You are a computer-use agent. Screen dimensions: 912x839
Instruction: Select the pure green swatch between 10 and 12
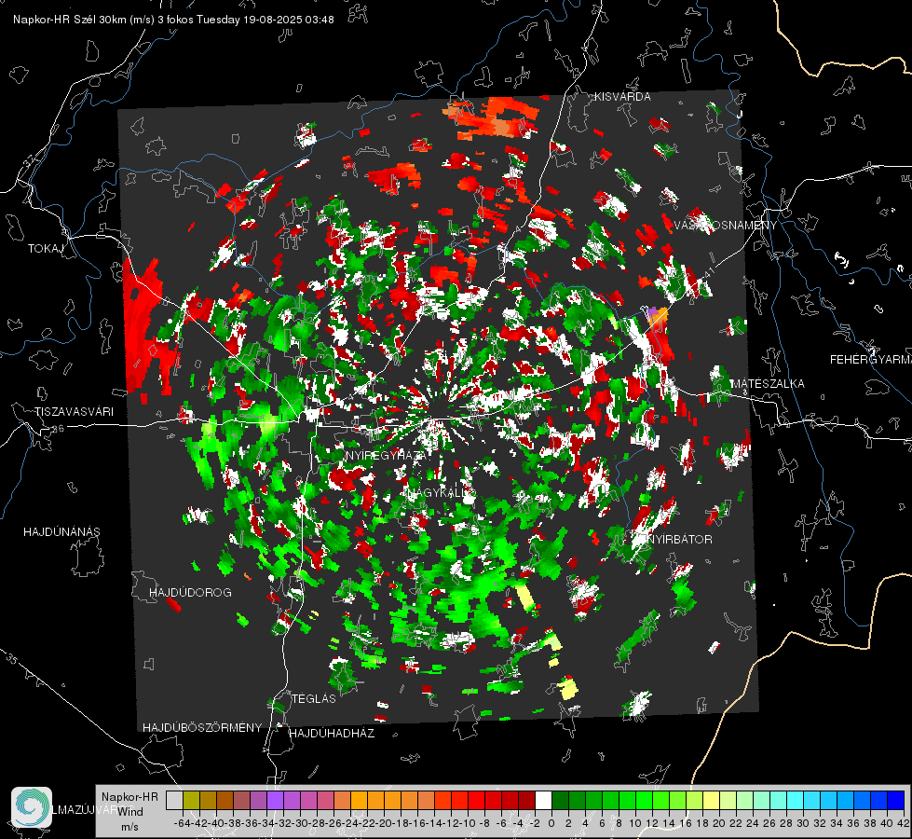(x=644, y=800)
